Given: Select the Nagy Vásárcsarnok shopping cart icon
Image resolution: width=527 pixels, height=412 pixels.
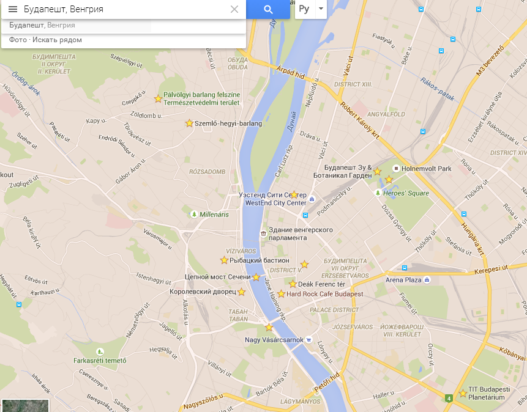Looking at the screenshot, I should pyautogui.click(x=309, y=340).
